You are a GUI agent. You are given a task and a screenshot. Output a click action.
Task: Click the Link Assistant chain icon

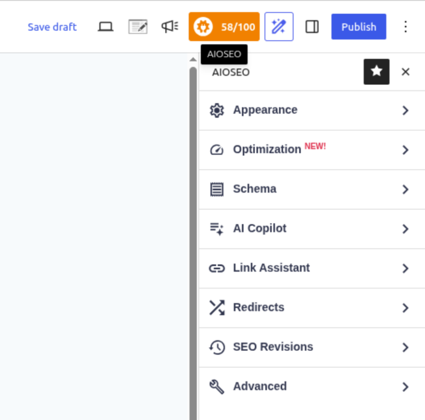217,268
